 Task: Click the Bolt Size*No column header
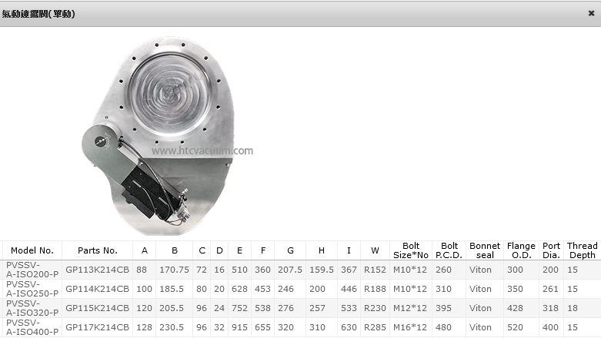click(x=410, y=250)
